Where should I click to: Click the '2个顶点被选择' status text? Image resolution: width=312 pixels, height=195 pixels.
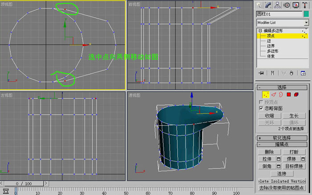point(291,129)
